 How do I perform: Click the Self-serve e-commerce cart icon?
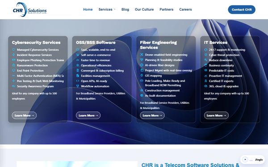[78, 55]
